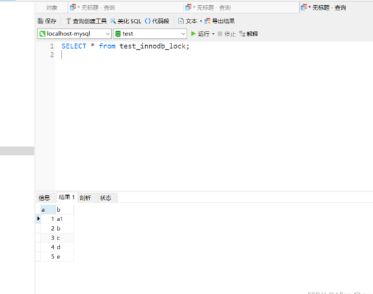The height and width of the screenshot is (294, 373).
Task: Click the 停止 stop button
Action: (227, 34)
